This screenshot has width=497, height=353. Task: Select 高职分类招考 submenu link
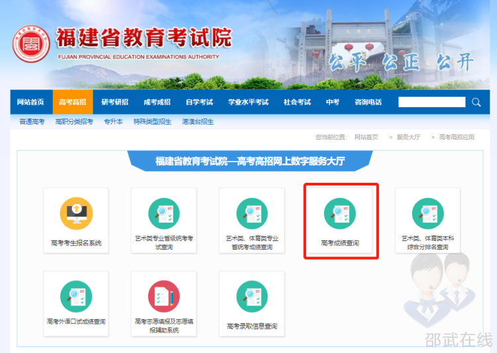[74, 122]
